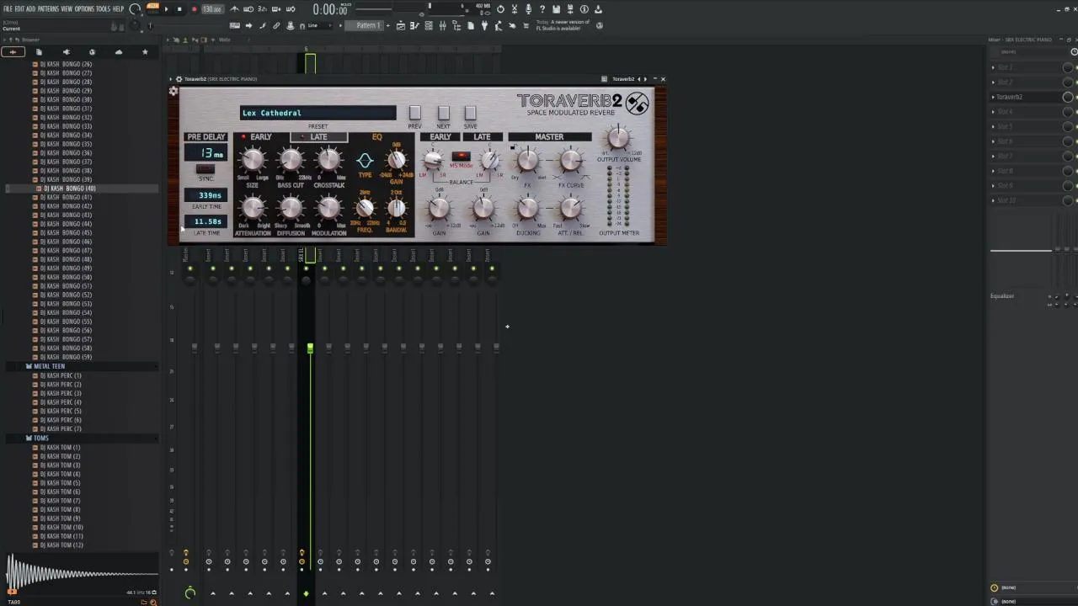Select the browser starred favorites icon

tap(145, 52)
